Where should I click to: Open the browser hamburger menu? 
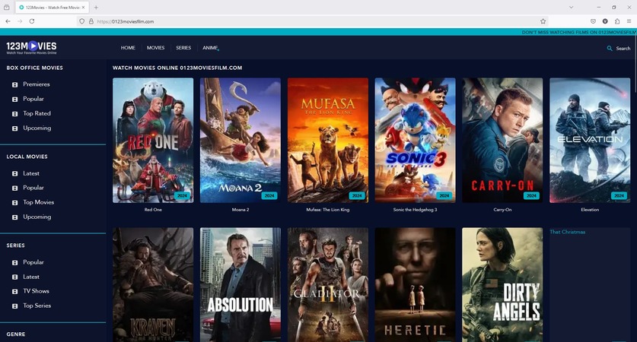(x=629, y=21)
